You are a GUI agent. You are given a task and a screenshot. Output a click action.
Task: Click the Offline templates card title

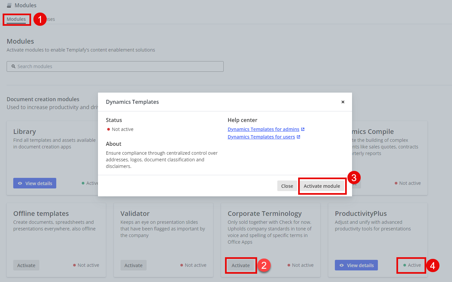41,214
